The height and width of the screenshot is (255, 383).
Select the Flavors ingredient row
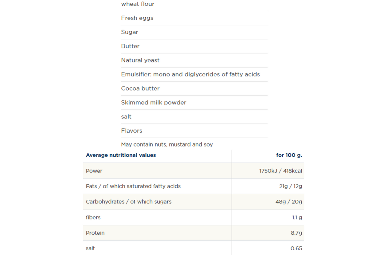pos(194,131)
